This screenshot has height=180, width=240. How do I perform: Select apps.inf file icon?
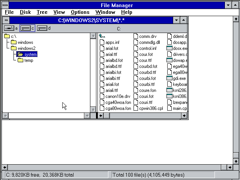(x=102, y=42)
